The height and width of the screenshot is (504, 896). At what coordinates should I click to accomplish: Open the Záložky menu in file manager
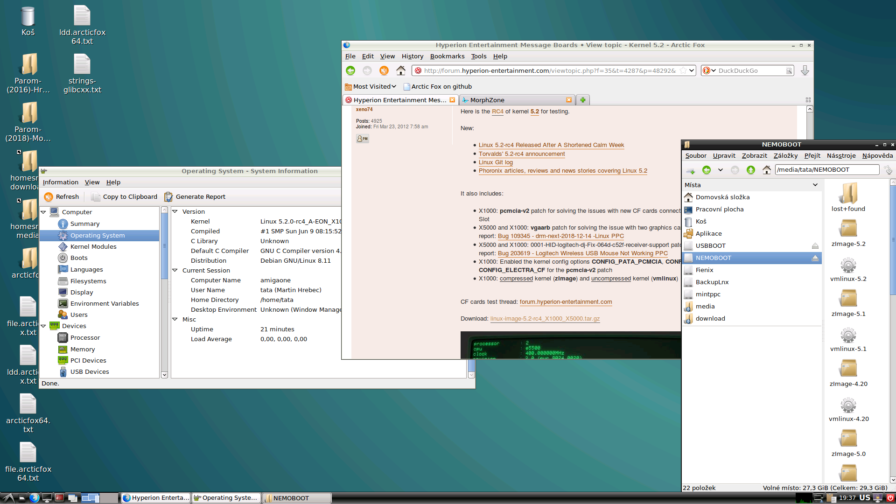click(785, 155)
